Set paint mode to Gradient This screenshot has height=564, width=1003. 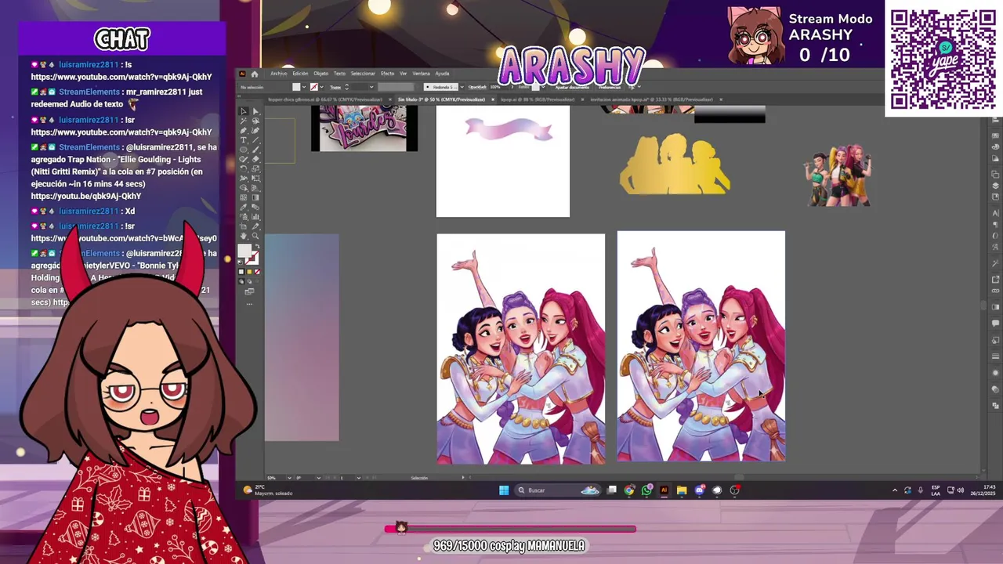249,271
